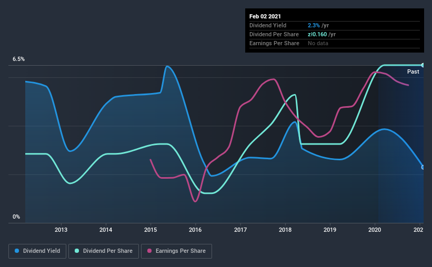The height and width of the screenshot is (267, 432).
Task: Click the 'No data' earnings value
Action: [318, 43]
